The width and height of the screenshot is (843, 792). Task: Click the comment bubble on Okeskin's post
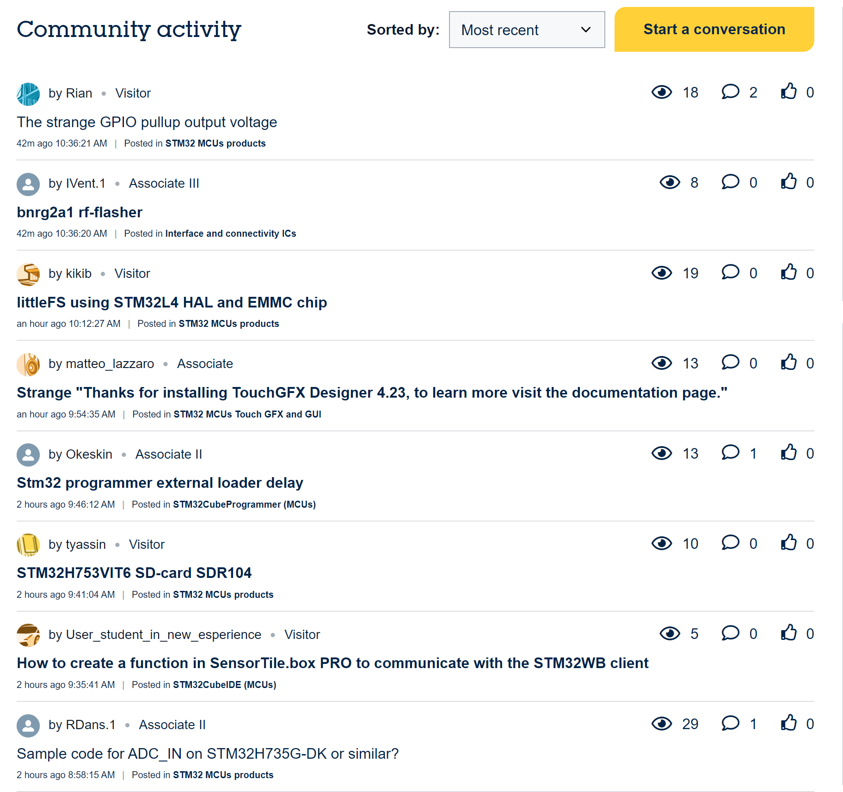(x=730, y=453)
